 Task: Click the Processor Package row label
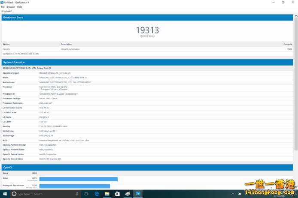coord(12,99)
